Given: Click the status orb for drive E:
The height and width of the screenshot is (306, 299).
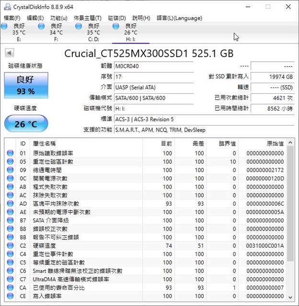Looking at the screenshot, I should point(4,26).
